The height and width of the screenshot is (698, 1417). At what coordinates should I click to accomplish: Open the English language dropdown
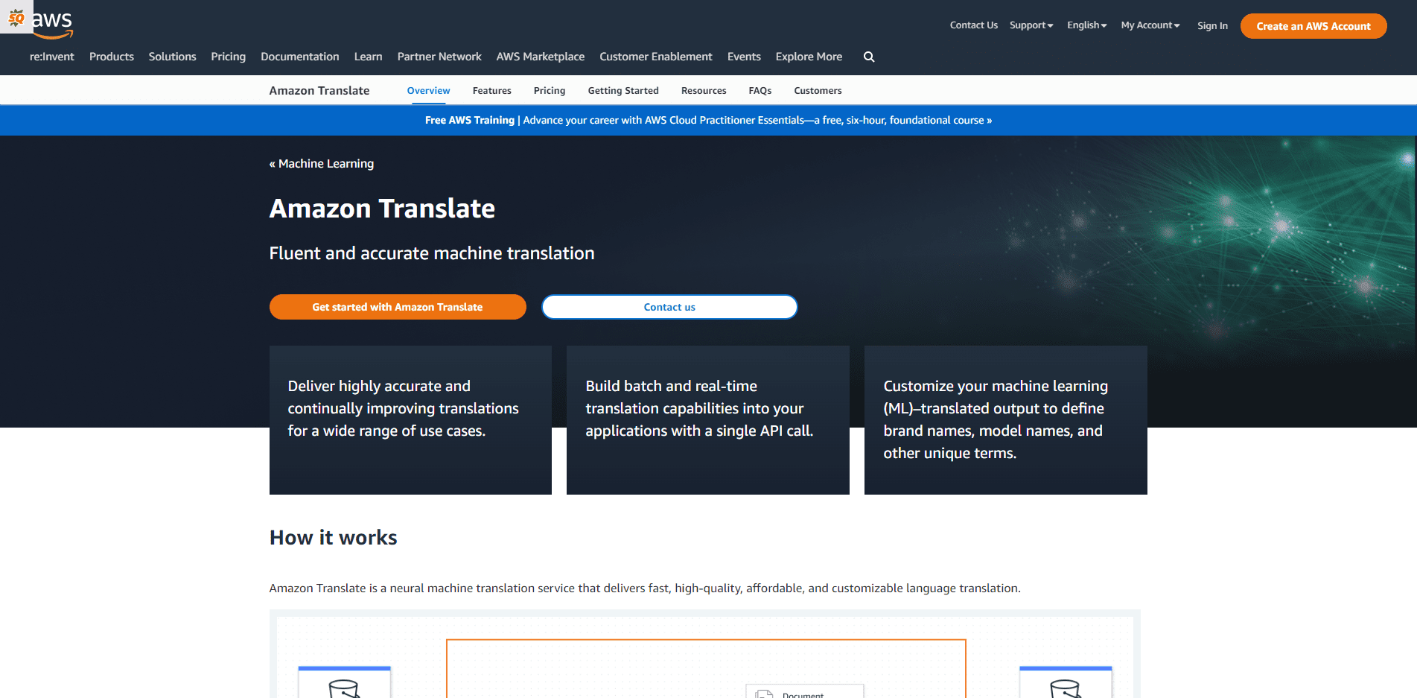1086,25
